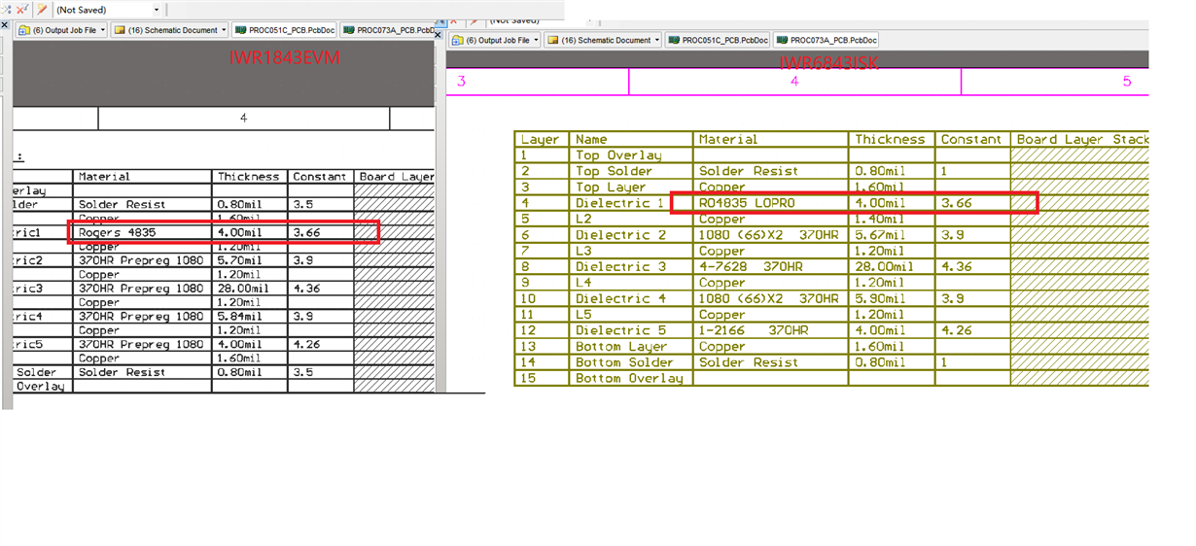Viewport: 1196px width, 546px height.
Task: Click the 'Bottom Overlay' name cell in right table
Action: tap(631, 378)
